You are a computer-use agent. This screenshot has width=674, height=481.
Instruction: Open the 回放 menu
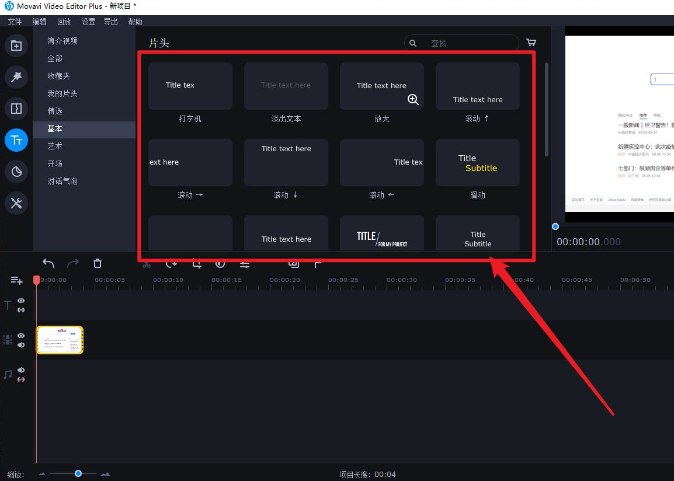[64, 22]
